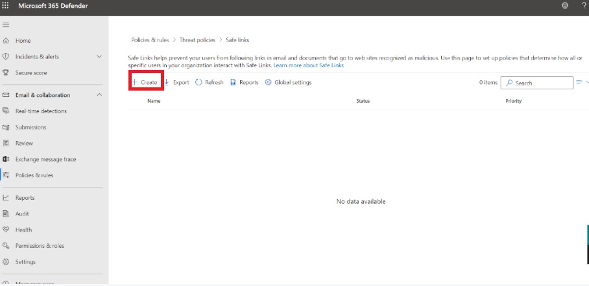
Task: Sort by the Status column header
Action: point(363,101)
